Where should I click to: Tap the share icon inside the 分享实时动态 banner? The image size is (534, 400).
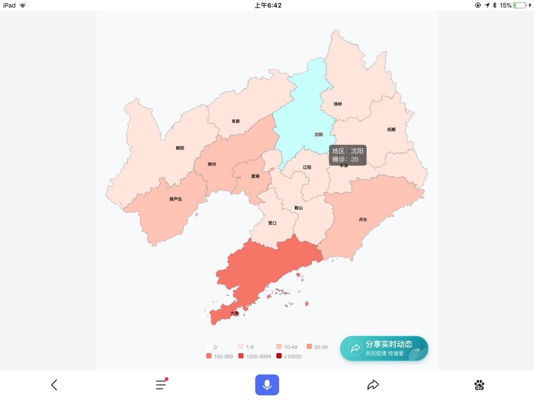pos(355,348)
